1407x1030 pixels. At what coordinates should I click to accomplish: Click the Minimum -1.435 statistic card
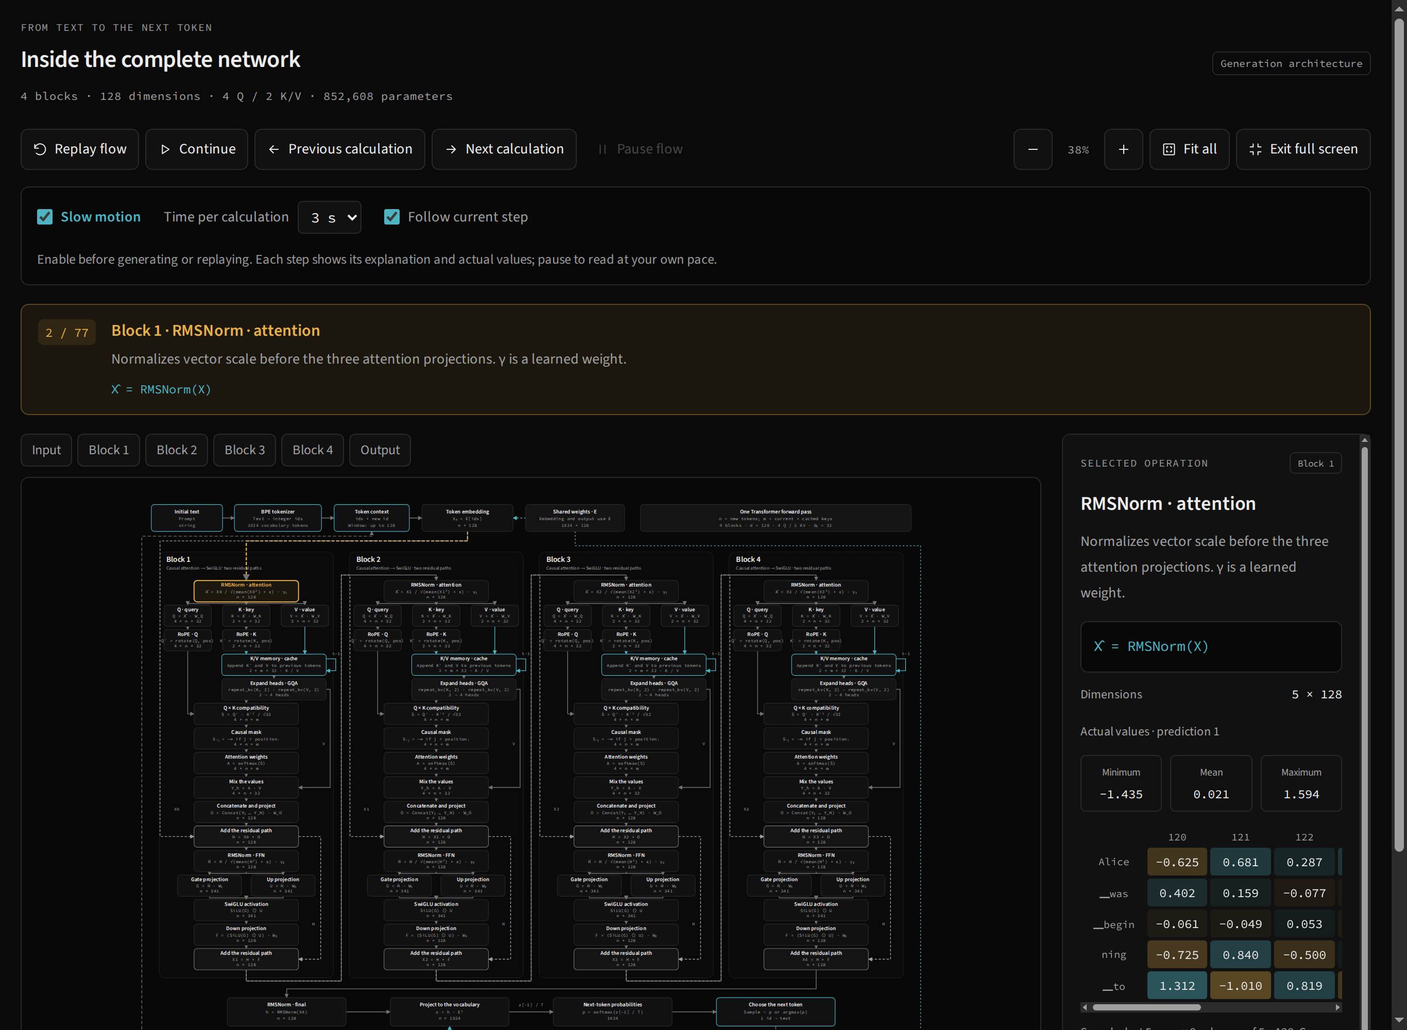(x=1121, y=783)
